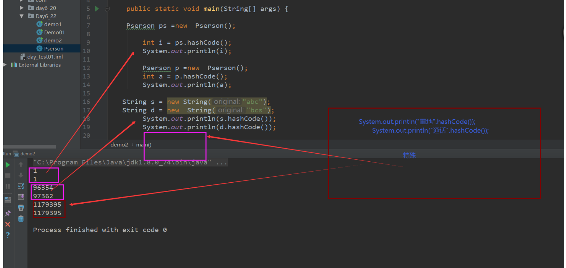This screenshot has width=566, height=268.
Task: Click project panel horizontal scrollbar
Action: [29, 147]
